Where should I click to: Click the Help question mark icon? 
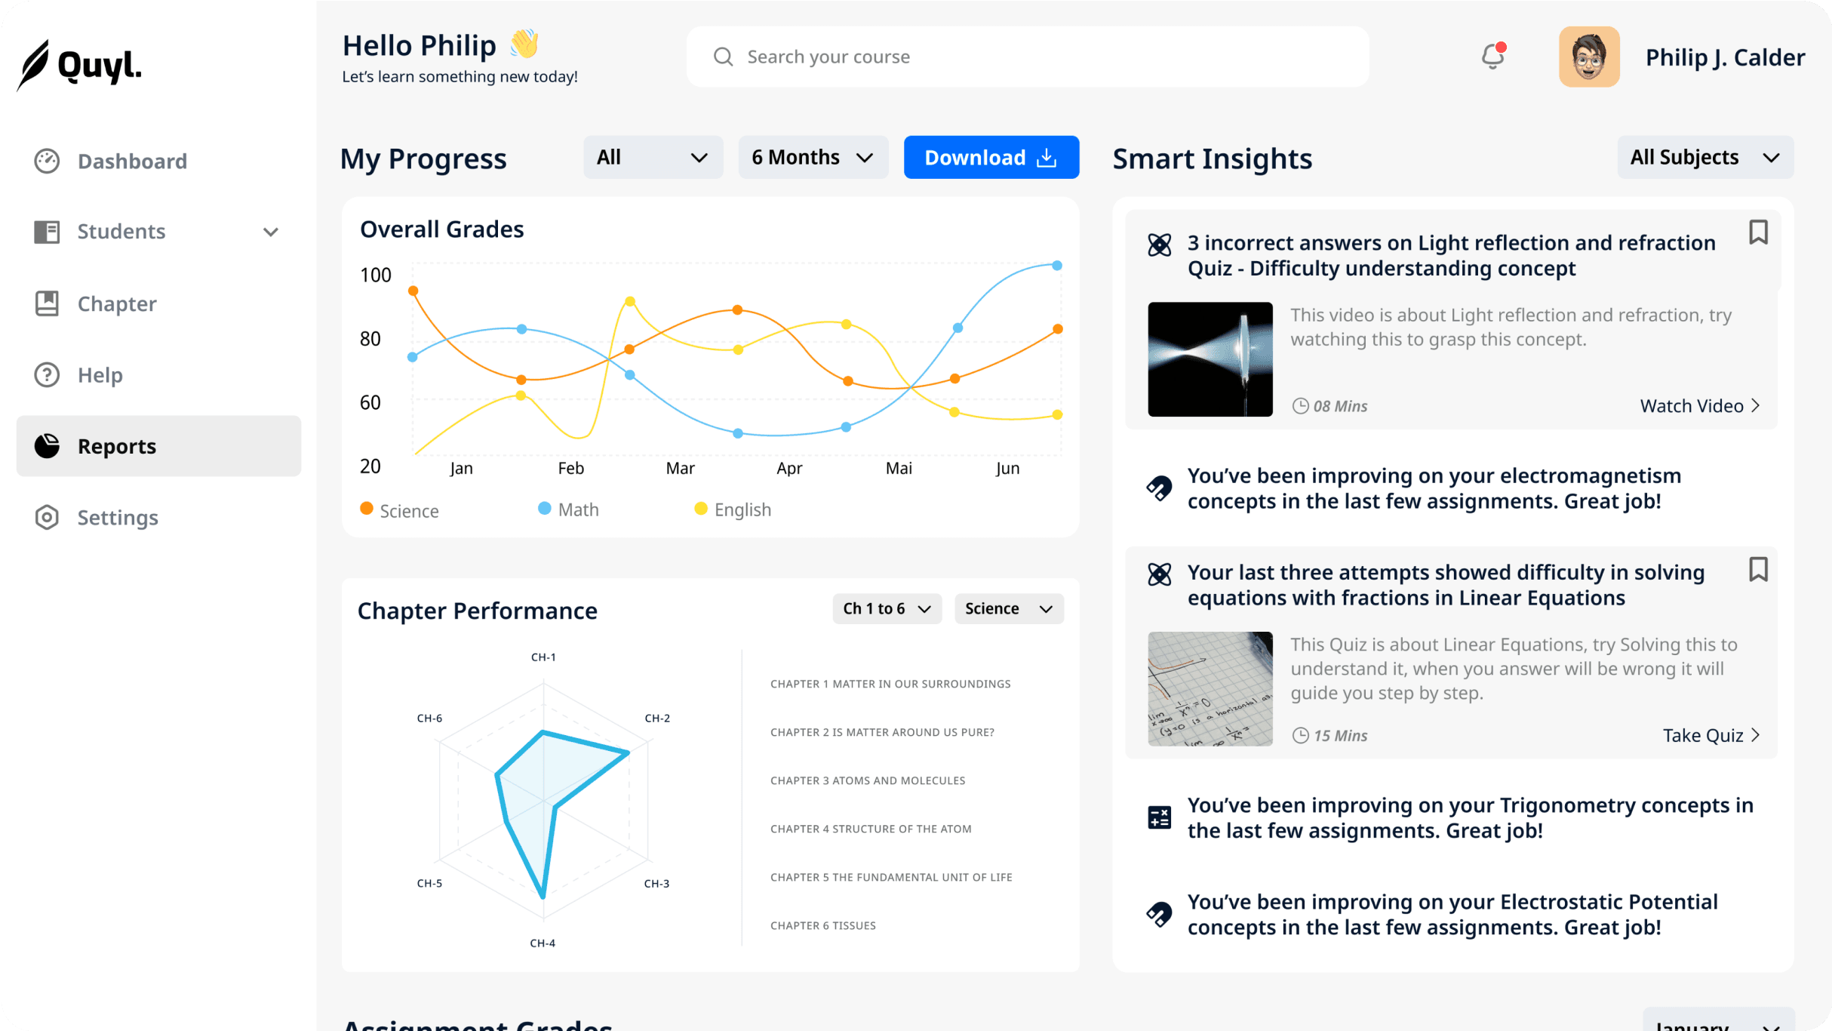[x=47, y=374]
